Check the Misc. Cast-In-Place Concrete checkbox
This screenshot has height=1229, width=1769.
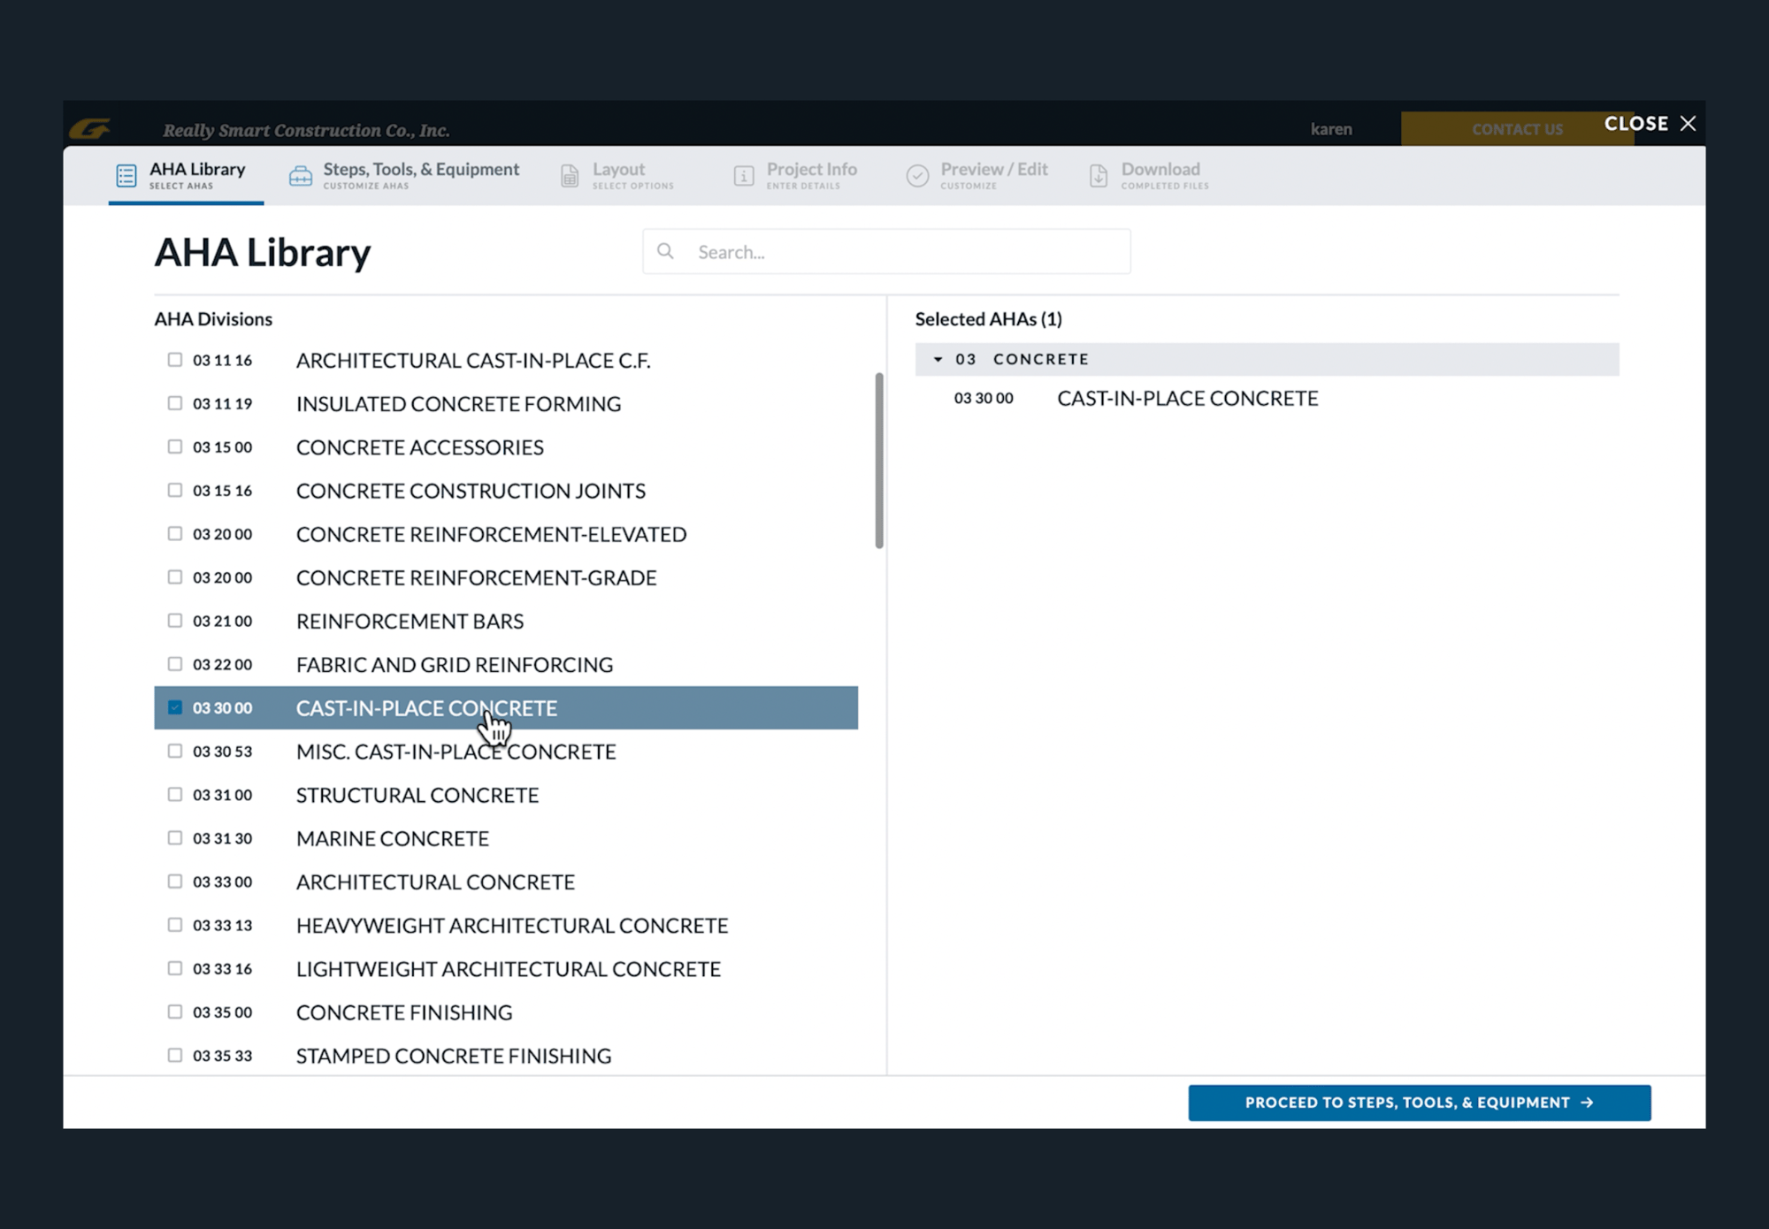[x=175, y=751]
